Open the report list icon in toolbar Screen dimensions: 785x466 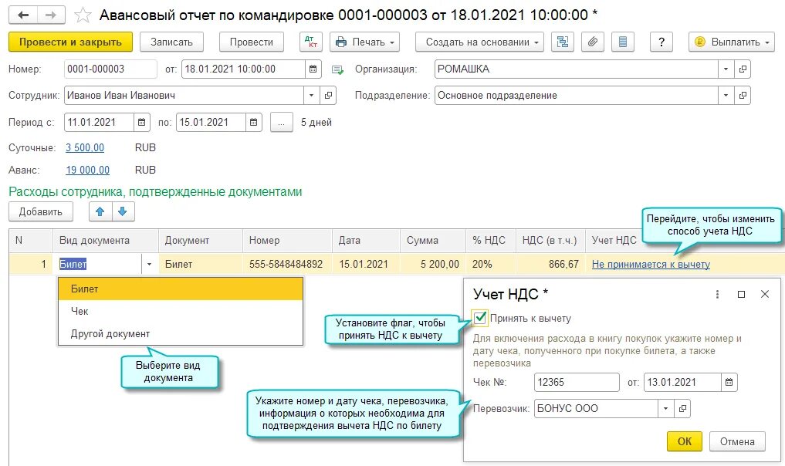[622, 42]
